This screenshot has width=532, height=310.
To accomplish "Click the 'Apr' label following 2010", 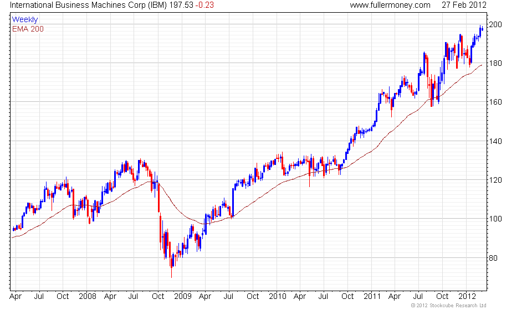I will pos(300,297).
